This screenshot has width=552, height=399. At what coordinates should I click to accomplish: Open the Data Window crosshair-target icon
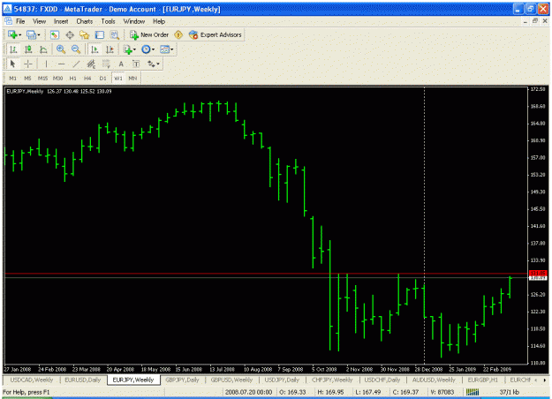pyautogui.click(x=70, y=34)
